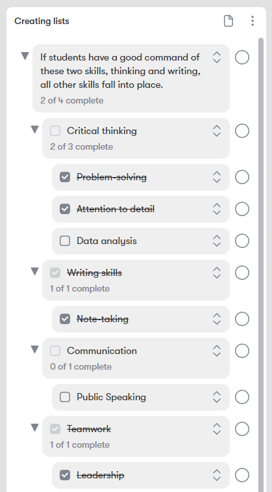Collapse the Communication group
The image size is (272, 492).
click(35, 349)
